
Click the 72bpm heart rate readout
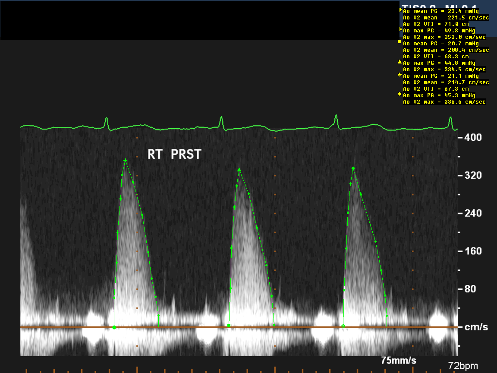pyautogui.click(x=463, y=366)
